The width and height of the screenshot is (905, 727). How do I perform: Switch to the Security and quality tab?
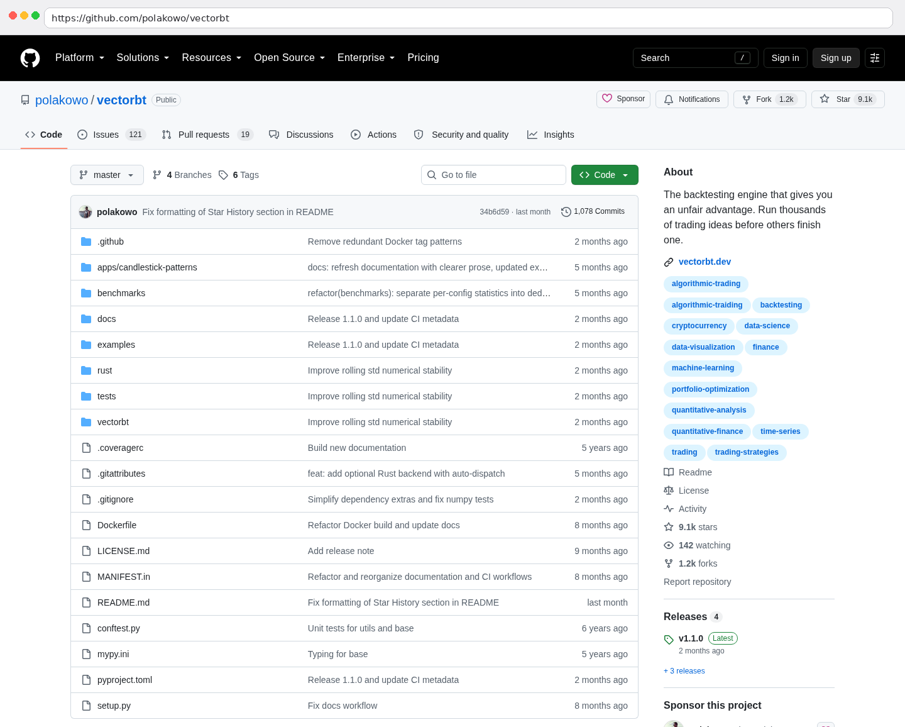pos(461,135)
